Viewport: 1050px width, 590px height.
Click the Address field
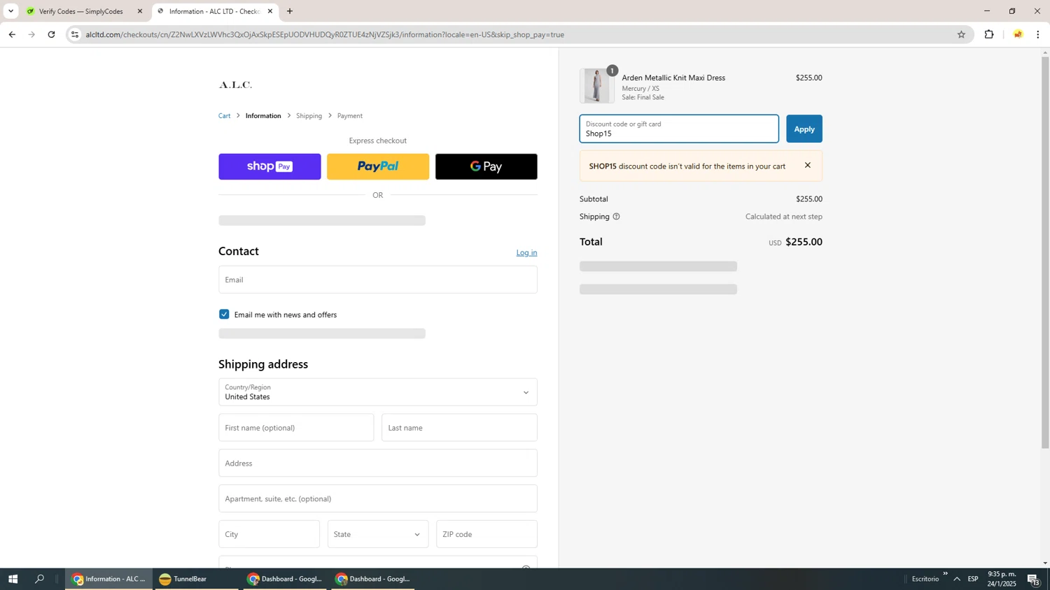tap(378, 463)
